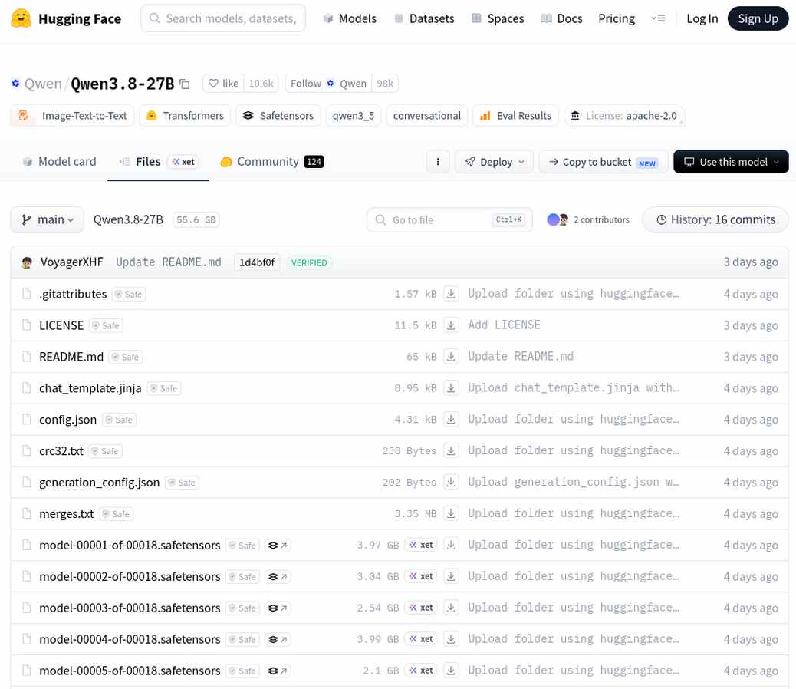Download config.json via its icon
Screen dimensions: 796x689
[x=451, y=420]
